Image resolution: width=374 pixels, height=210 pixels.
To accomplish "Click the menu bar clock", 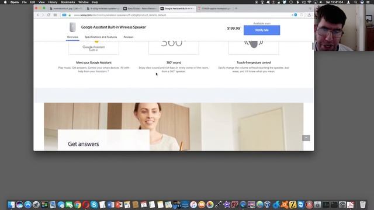I will [334, 2].
